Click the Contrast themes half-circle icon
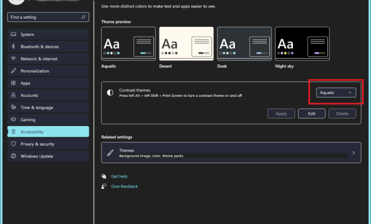Viewport: 371px width, 224px height. click(x=110, y=92)
